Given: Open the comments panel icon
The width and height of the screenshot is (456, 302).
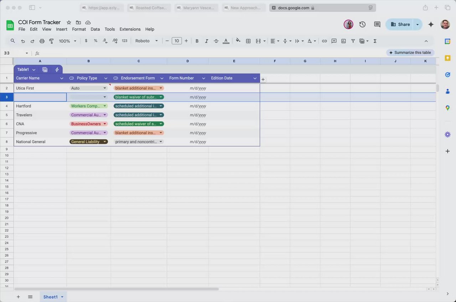Looking at the screenshot, I should pos(377,24).
